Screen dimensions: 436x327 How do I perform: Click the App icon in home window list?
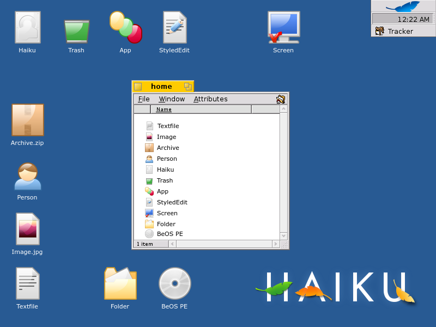[149, 191]
